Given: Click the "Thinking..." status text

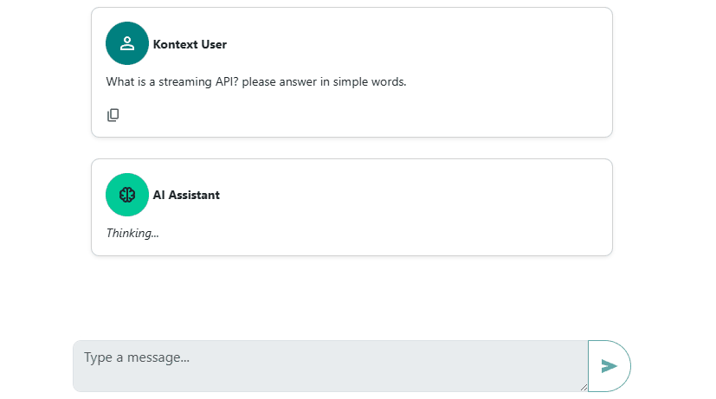Looking at the screenshot, I should pos(132,233).
